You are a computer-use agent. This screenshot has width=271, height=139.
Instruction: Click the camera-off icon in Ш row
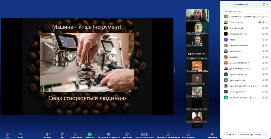tap(266, 98)
